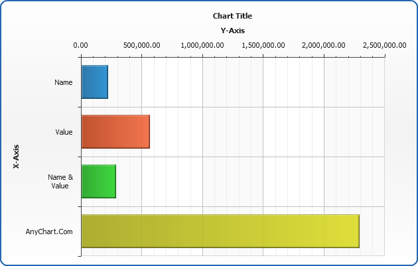
Task: Click empty plot area beside the blue bar
Action: (245, 82)
